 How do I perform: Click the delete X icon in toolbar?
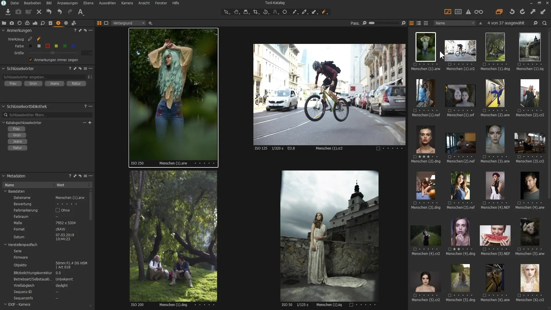[x=39, y=12]
